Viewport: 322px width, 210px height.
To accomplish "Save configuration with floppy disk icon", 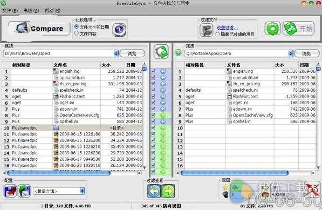I will click(x=10, y=191).
